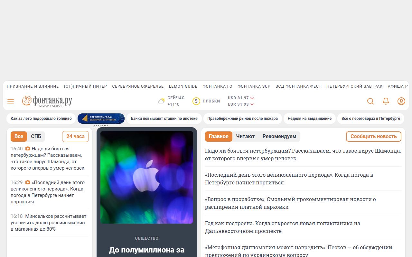Select the Главное tab
This screenshot has height=257, width=412.
[x=219, y=137]
